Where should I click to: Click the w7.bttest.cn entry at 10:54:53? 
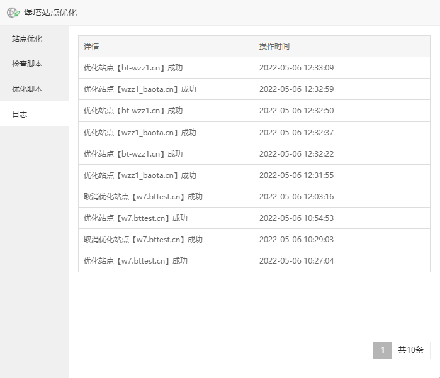[254, 218]
